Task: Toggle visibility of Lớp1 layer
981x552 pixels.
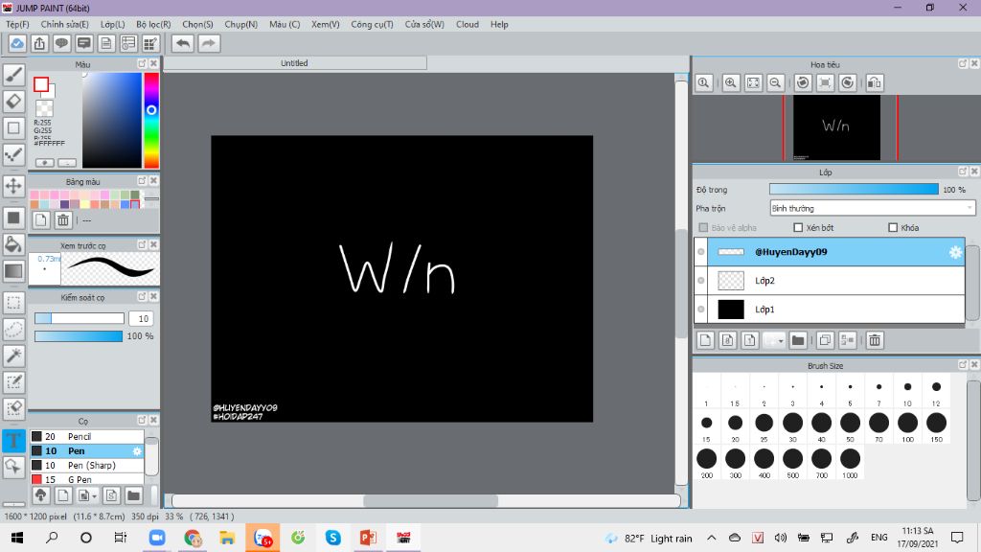Action: point(700,310)
